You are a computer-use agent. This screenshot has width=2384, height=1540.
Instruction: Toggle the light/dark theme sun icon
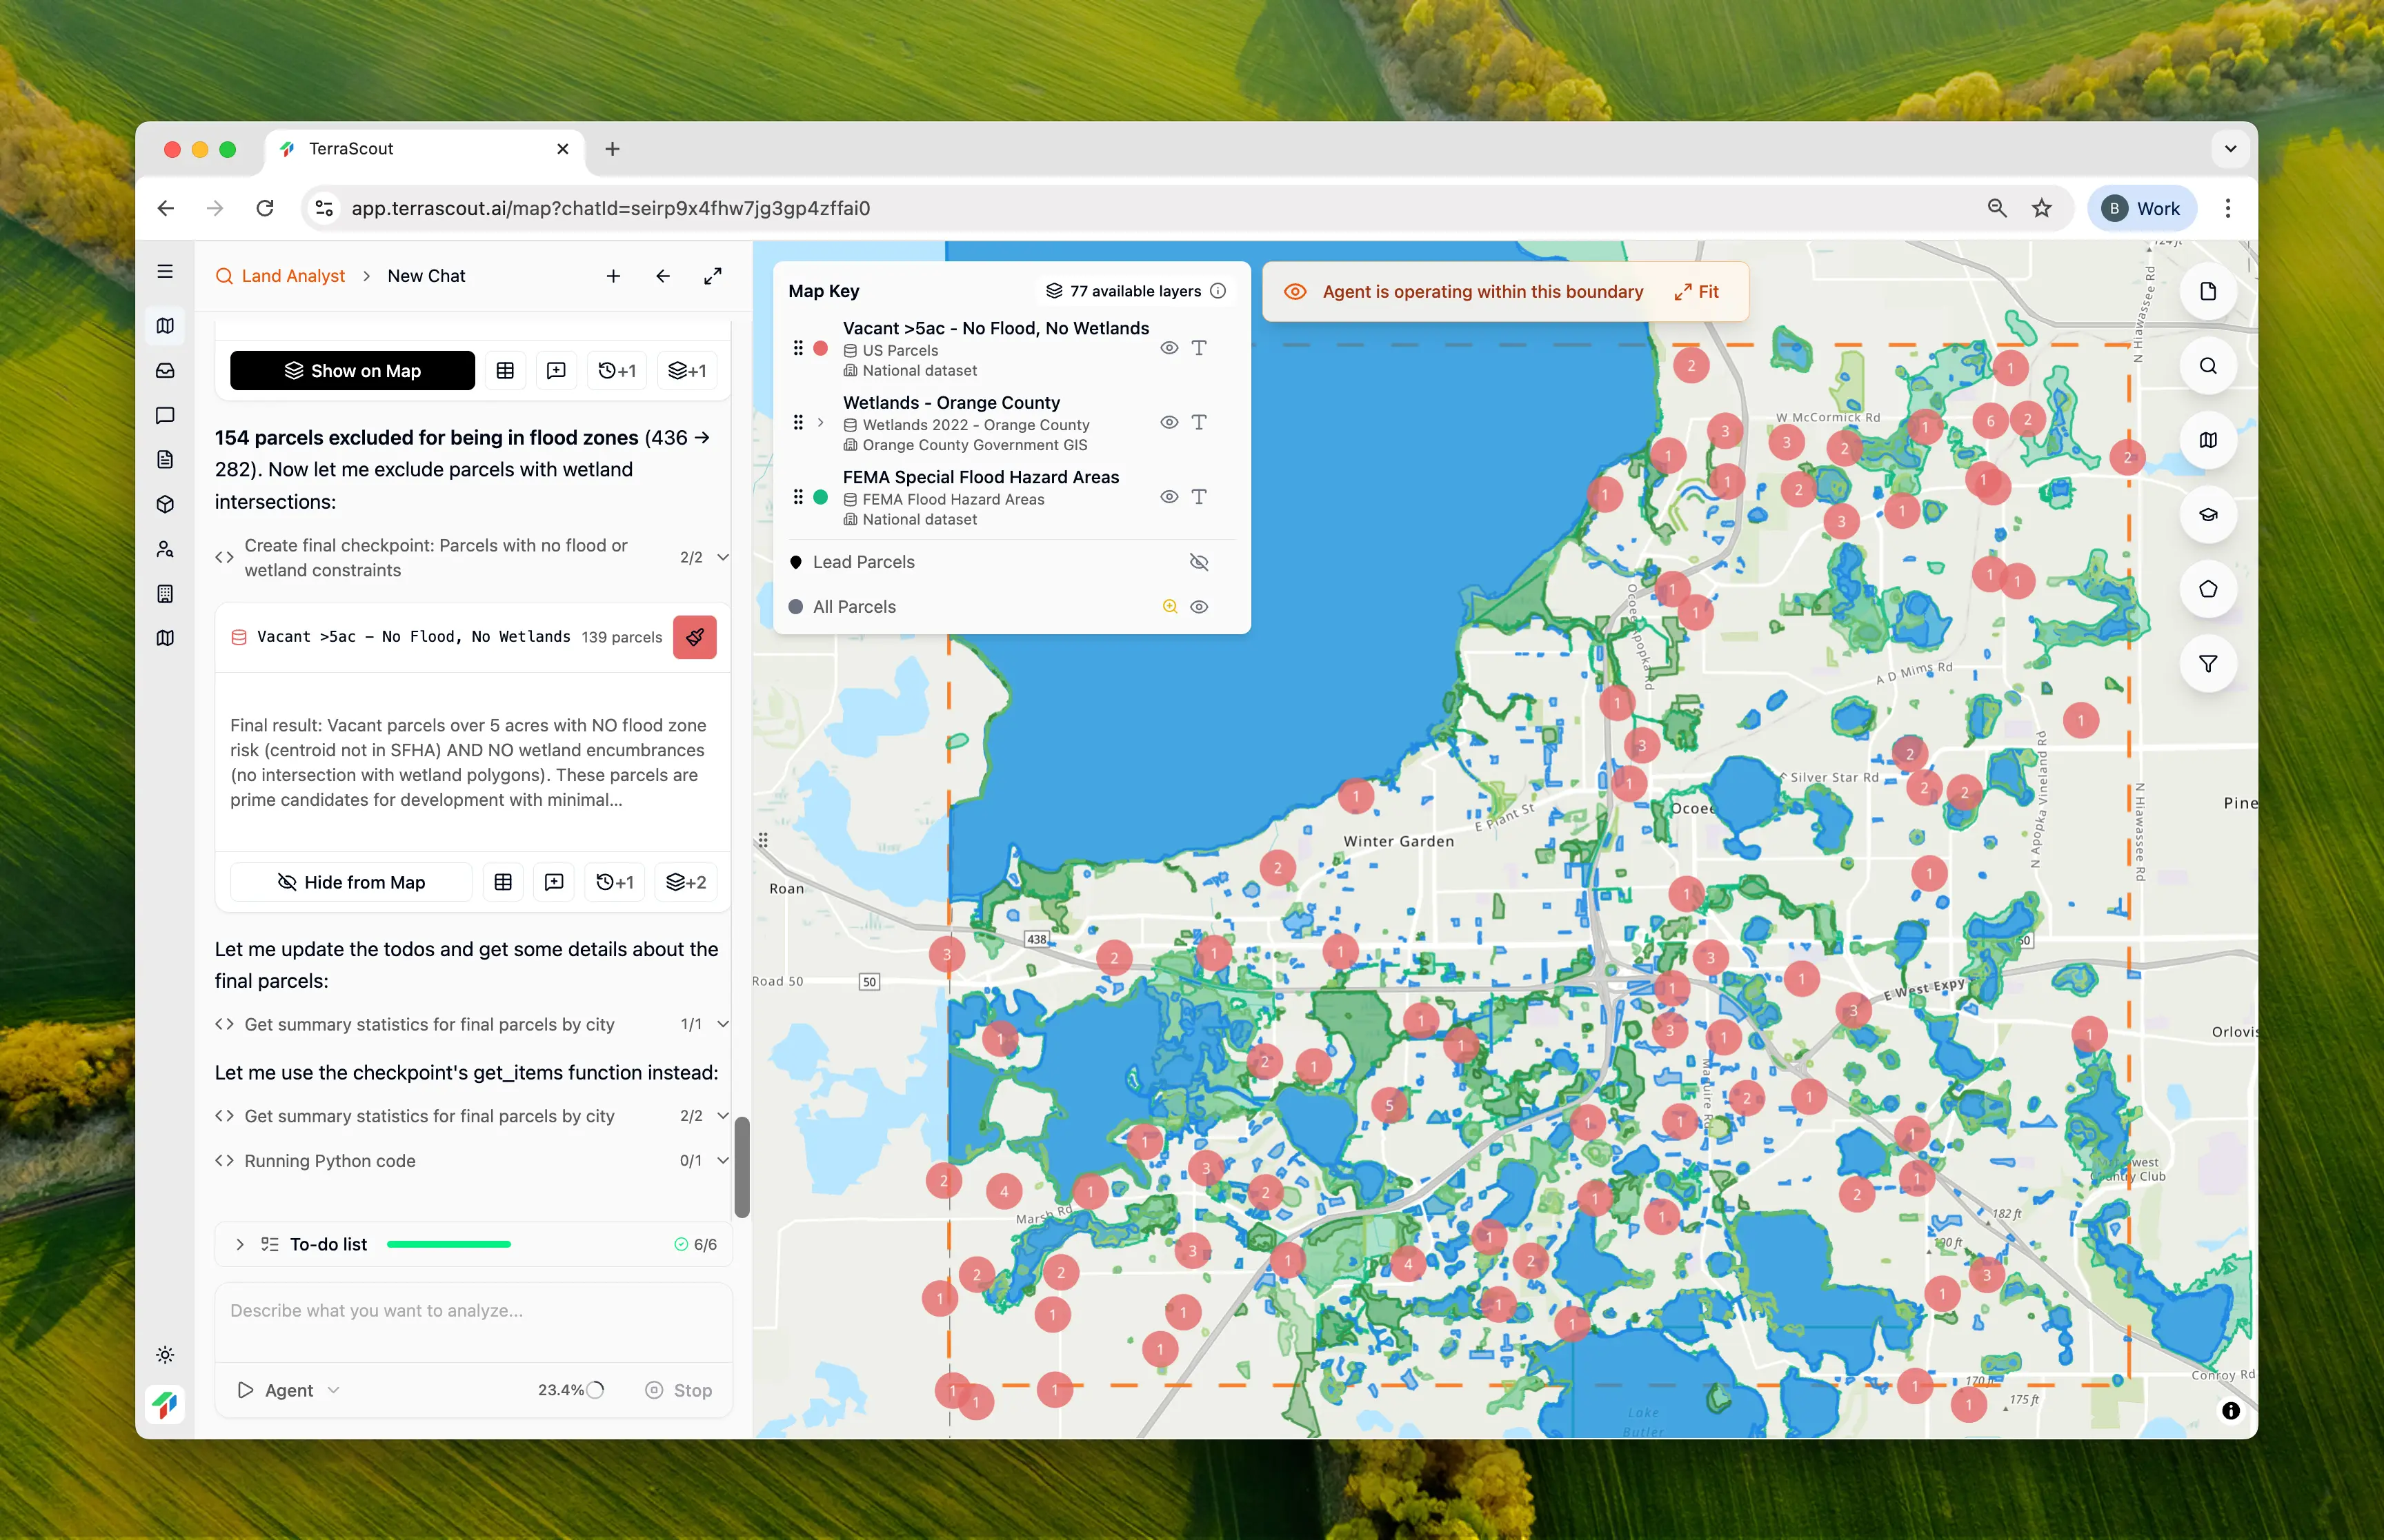coord(166,1355)
